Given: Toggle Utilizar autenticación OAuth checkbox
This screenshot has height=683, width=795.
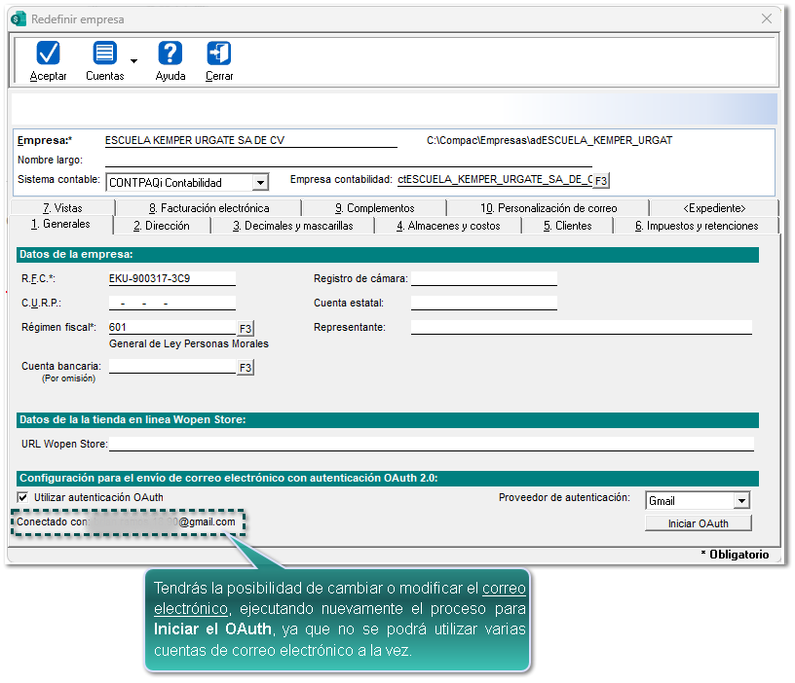Looking at the screenshot, I should [23, 497].
